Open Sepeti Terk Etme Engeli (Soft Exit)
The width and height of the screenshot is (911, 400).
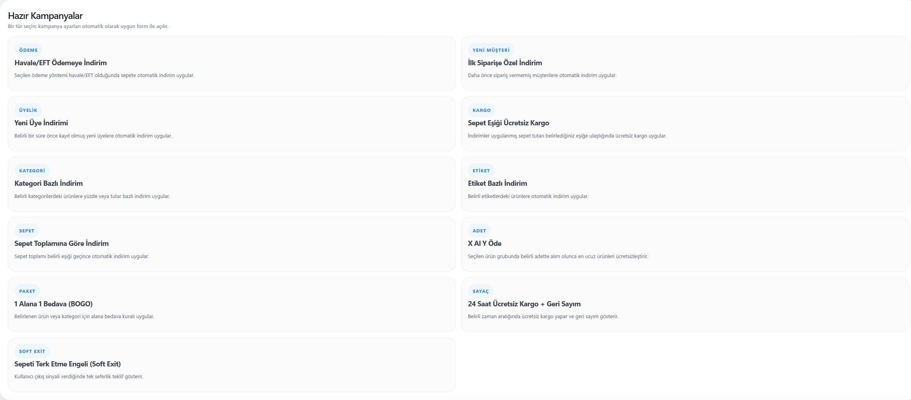[232, 364]
